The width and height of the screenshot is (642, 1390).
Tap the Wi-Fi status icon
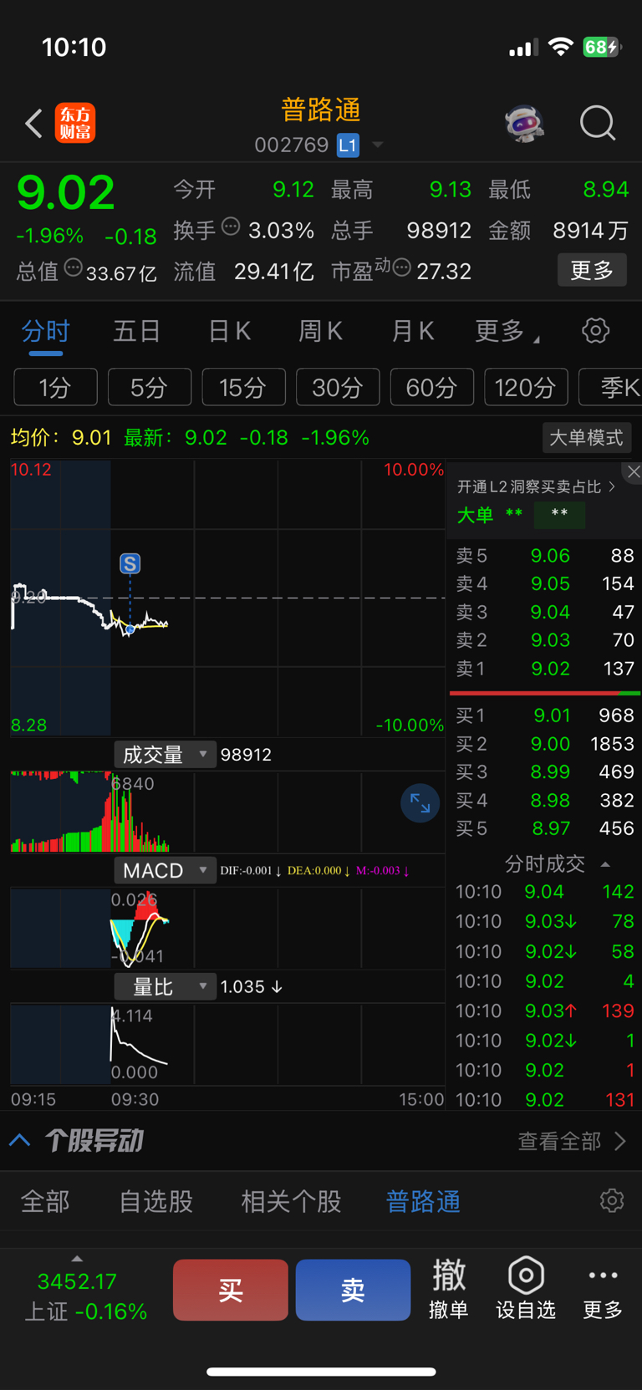click(560, 47)
